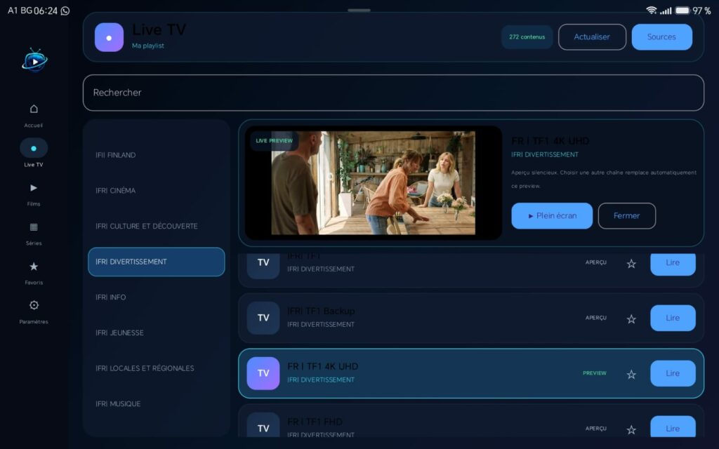The width and height of the screenshot is (719, 449).
Task: Click APERÇU on the TF1 Backup row
Action: coord(595,318)
